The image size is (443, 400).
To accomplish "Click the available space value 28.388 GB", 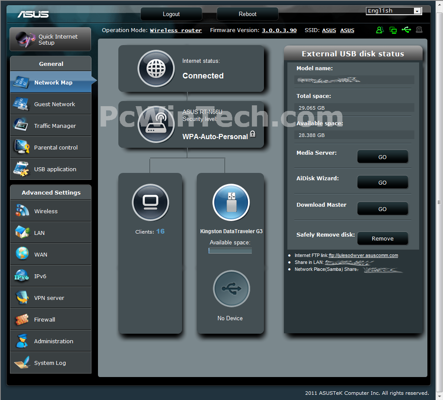I will coord(312,135).
